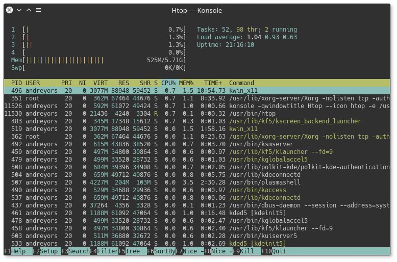
Task: Sort by the PRI column header
Action: (x=66, y=83)
